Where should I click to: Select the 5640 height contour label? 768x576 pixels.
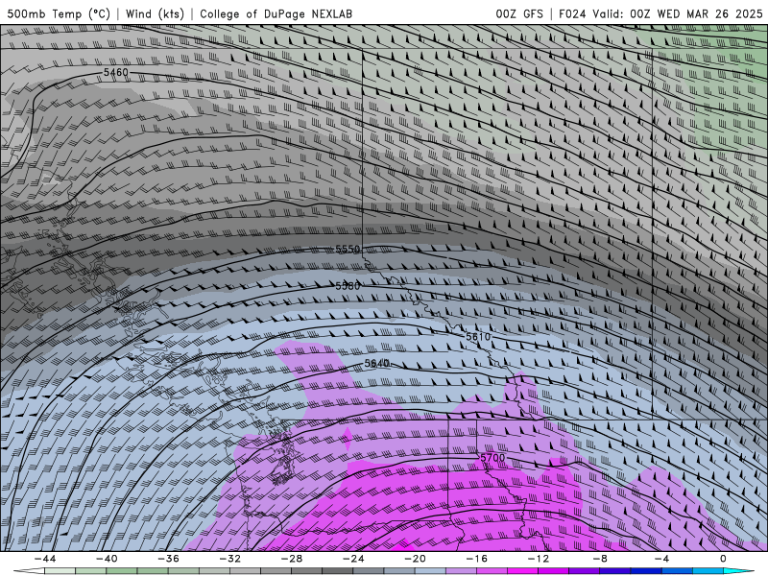[376, 364]
